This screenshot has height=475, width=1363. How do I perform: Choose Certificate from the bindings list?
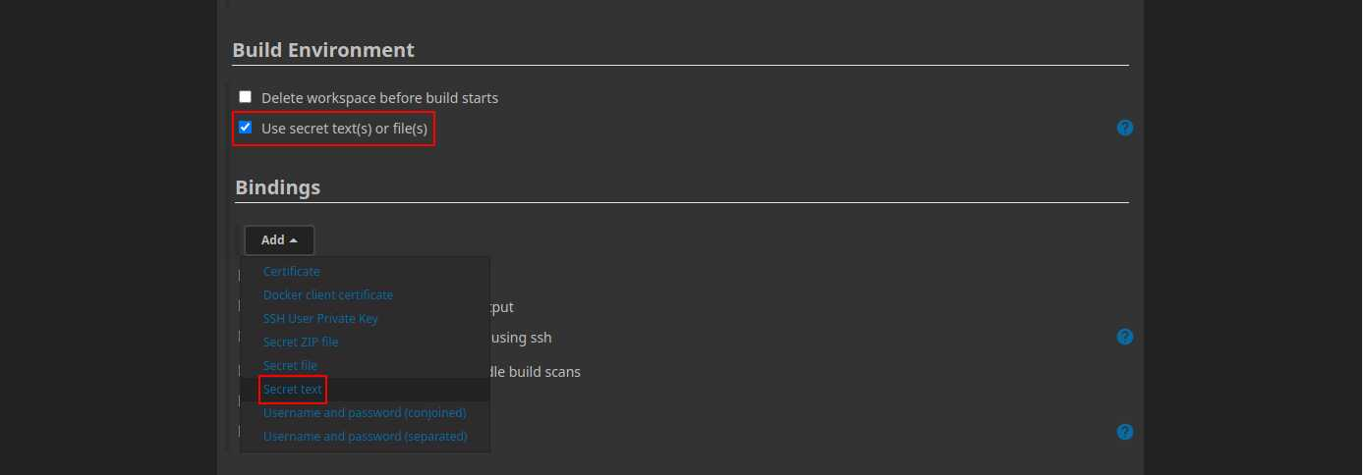[x=292, y=271]
